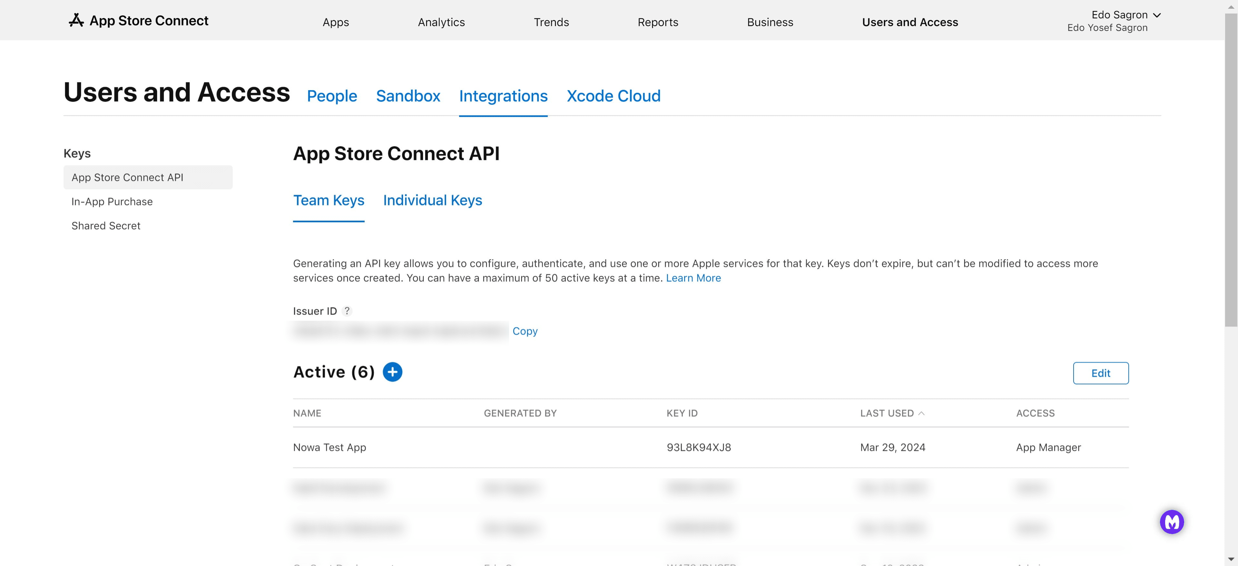Copy the Issuer ID
Image resolution: width=1238 pixels, height=566 pixels.
[x=525, y=331]
